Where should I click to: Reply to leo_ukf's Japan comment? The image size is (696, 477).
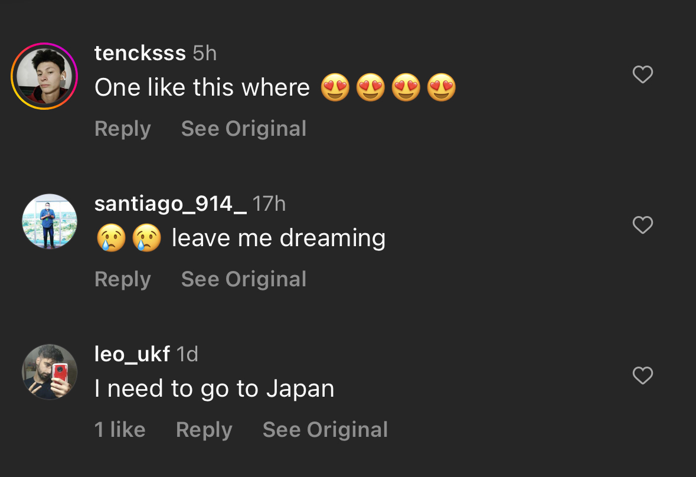[204, 430]
